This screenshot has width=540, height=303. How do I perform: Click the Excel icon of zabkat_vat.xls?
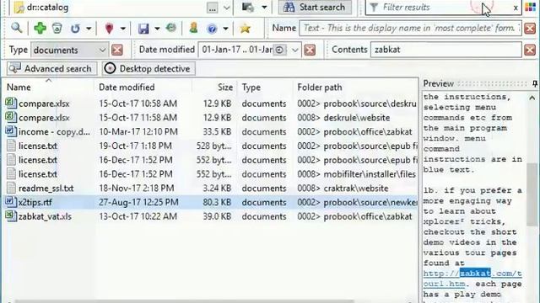pos(11,215)
